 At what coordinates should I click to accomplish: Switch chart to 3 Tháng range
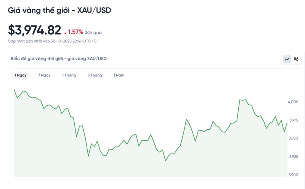[95, 75]
